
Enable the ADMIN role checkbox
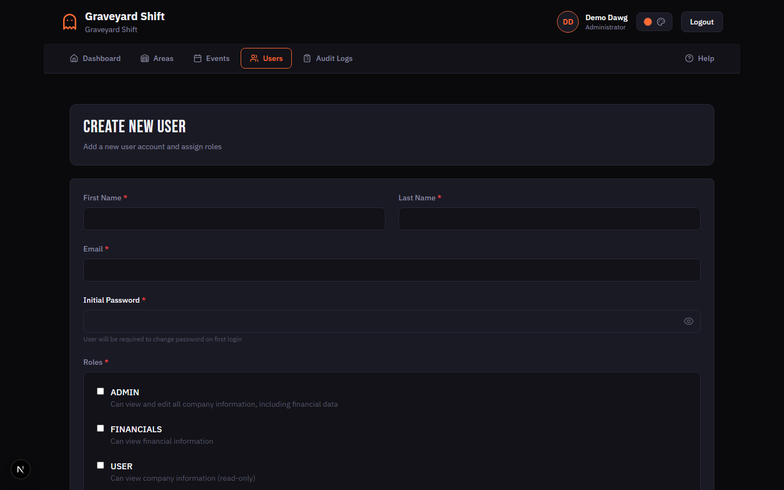(100, 391)
